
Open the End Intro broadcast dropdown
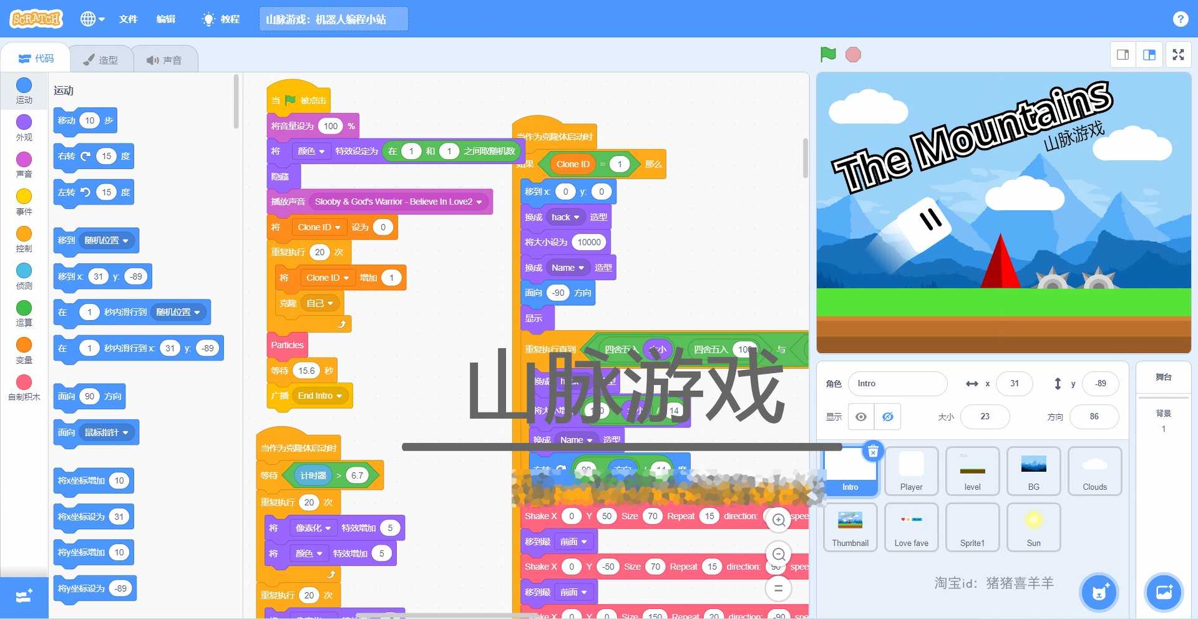(x=319, y=396)
